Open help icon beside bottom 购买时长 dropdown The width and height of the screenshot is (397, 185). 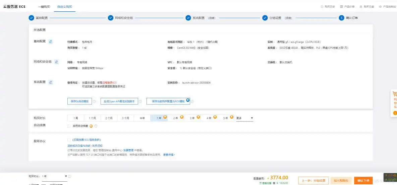click(x=69, y=176)
